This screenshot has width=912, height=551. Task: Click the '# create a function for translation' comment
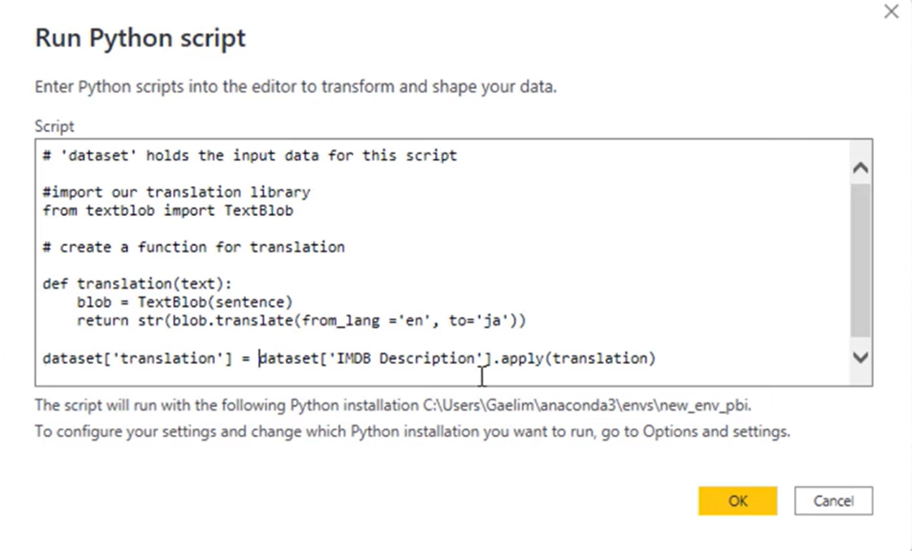[x=194, y=247]
